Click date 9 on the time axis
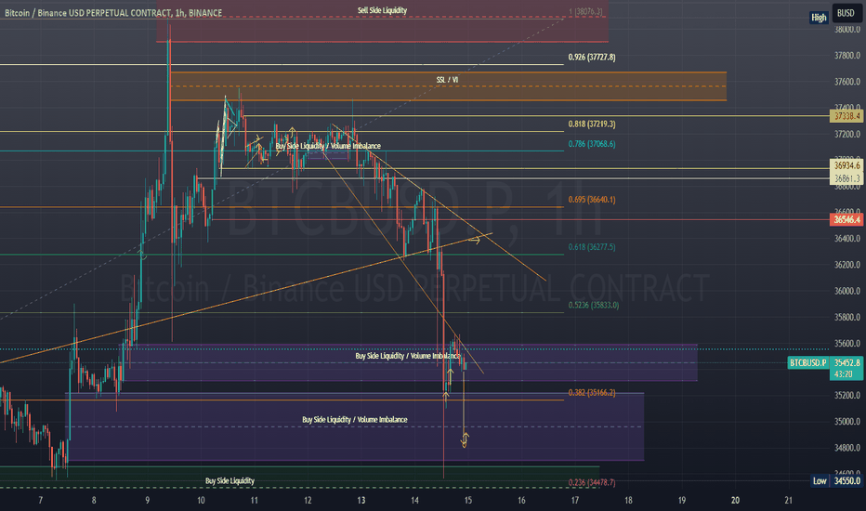The width and height of the screenshot is (866, 511). click(x=147, y=501)
